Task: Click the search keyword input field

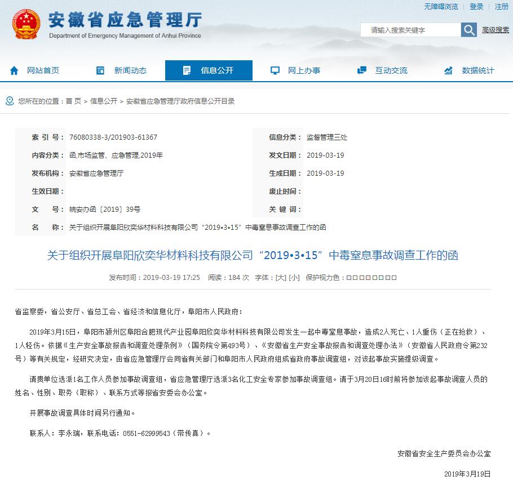Action: point(410,30)
